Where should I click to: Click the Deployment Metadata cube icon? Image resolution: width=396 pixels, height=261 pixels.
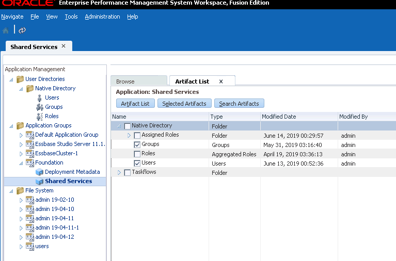(39, 172)
